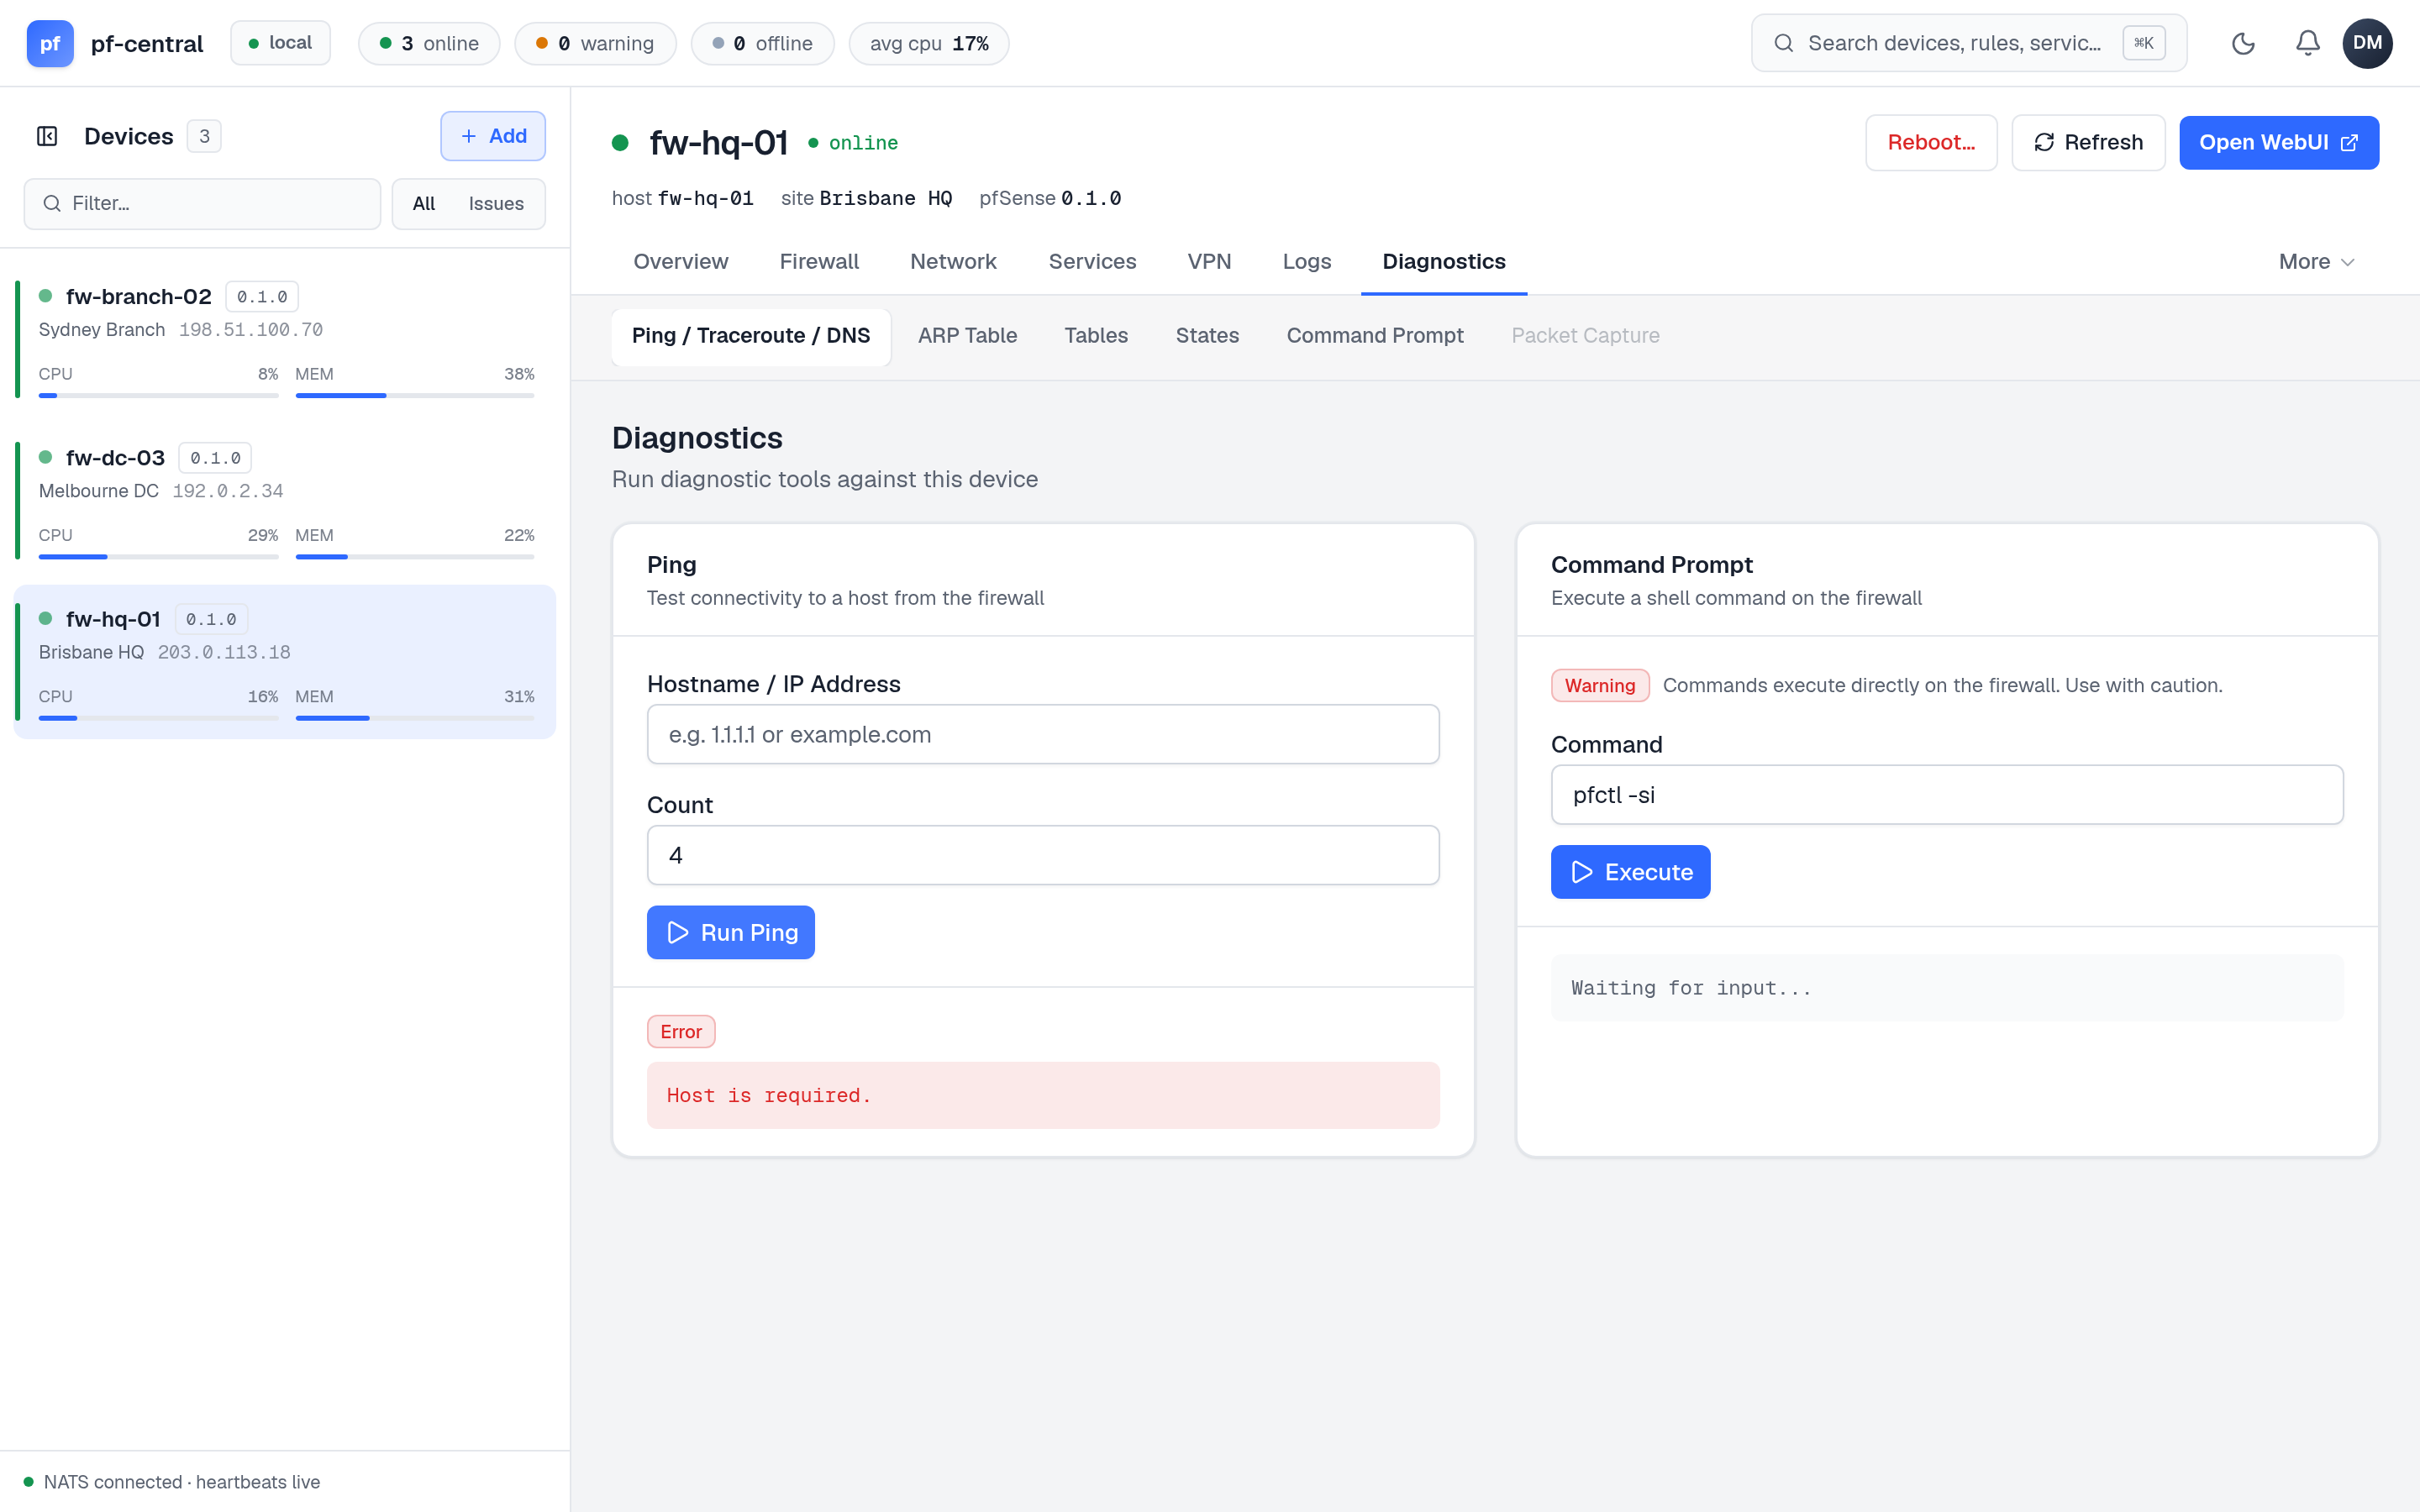The image size is (2420, 1512).
Task: Click the DM user avatar
Action: (x=2367, y=43)
